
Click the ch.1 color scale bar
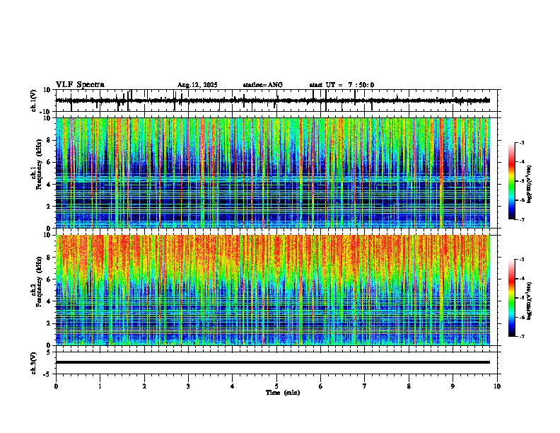coord(512,181)
